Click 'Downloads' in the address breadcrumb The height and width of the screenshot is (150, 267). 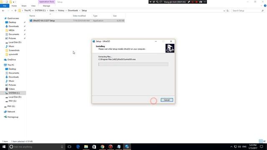pos(73,10)
